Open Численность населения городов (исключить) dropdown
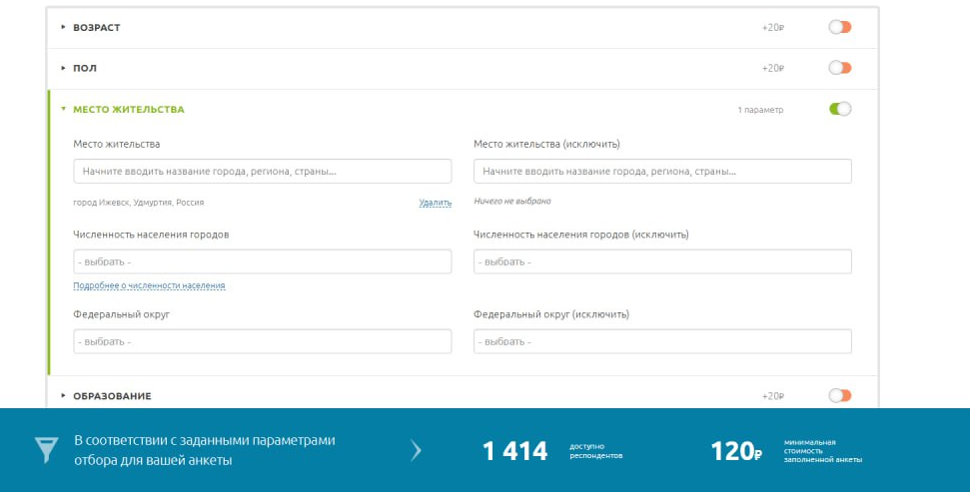Image resolution: width=970 pixels, height=492 pixels. pyautogui.click(x=662, y=261)
